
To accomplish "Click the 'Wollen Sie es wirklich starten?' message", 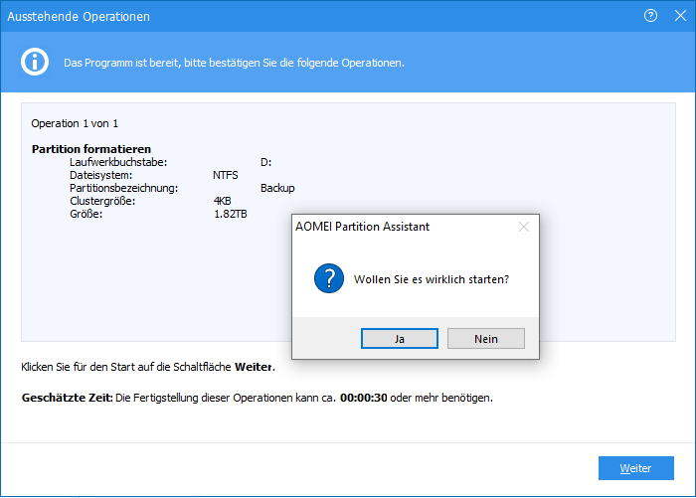I will (x=432, y=279).
